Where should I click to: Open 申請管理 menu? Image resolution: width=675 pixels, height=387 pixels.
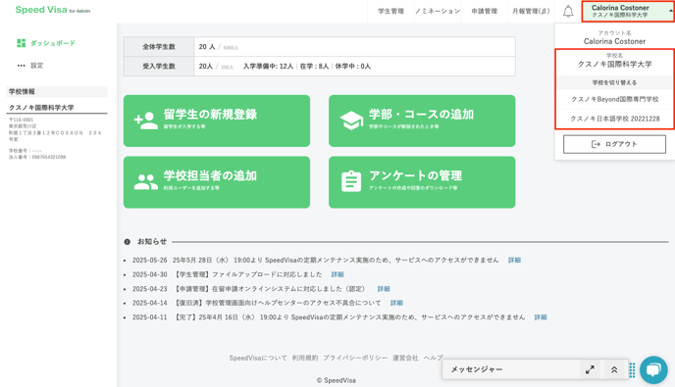(485, 11)
